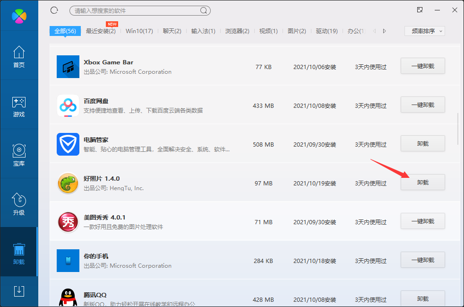Viewport: 464px width, 307px height.
Task: Switch to 聊天(2) tab
Action: (172, 31)
